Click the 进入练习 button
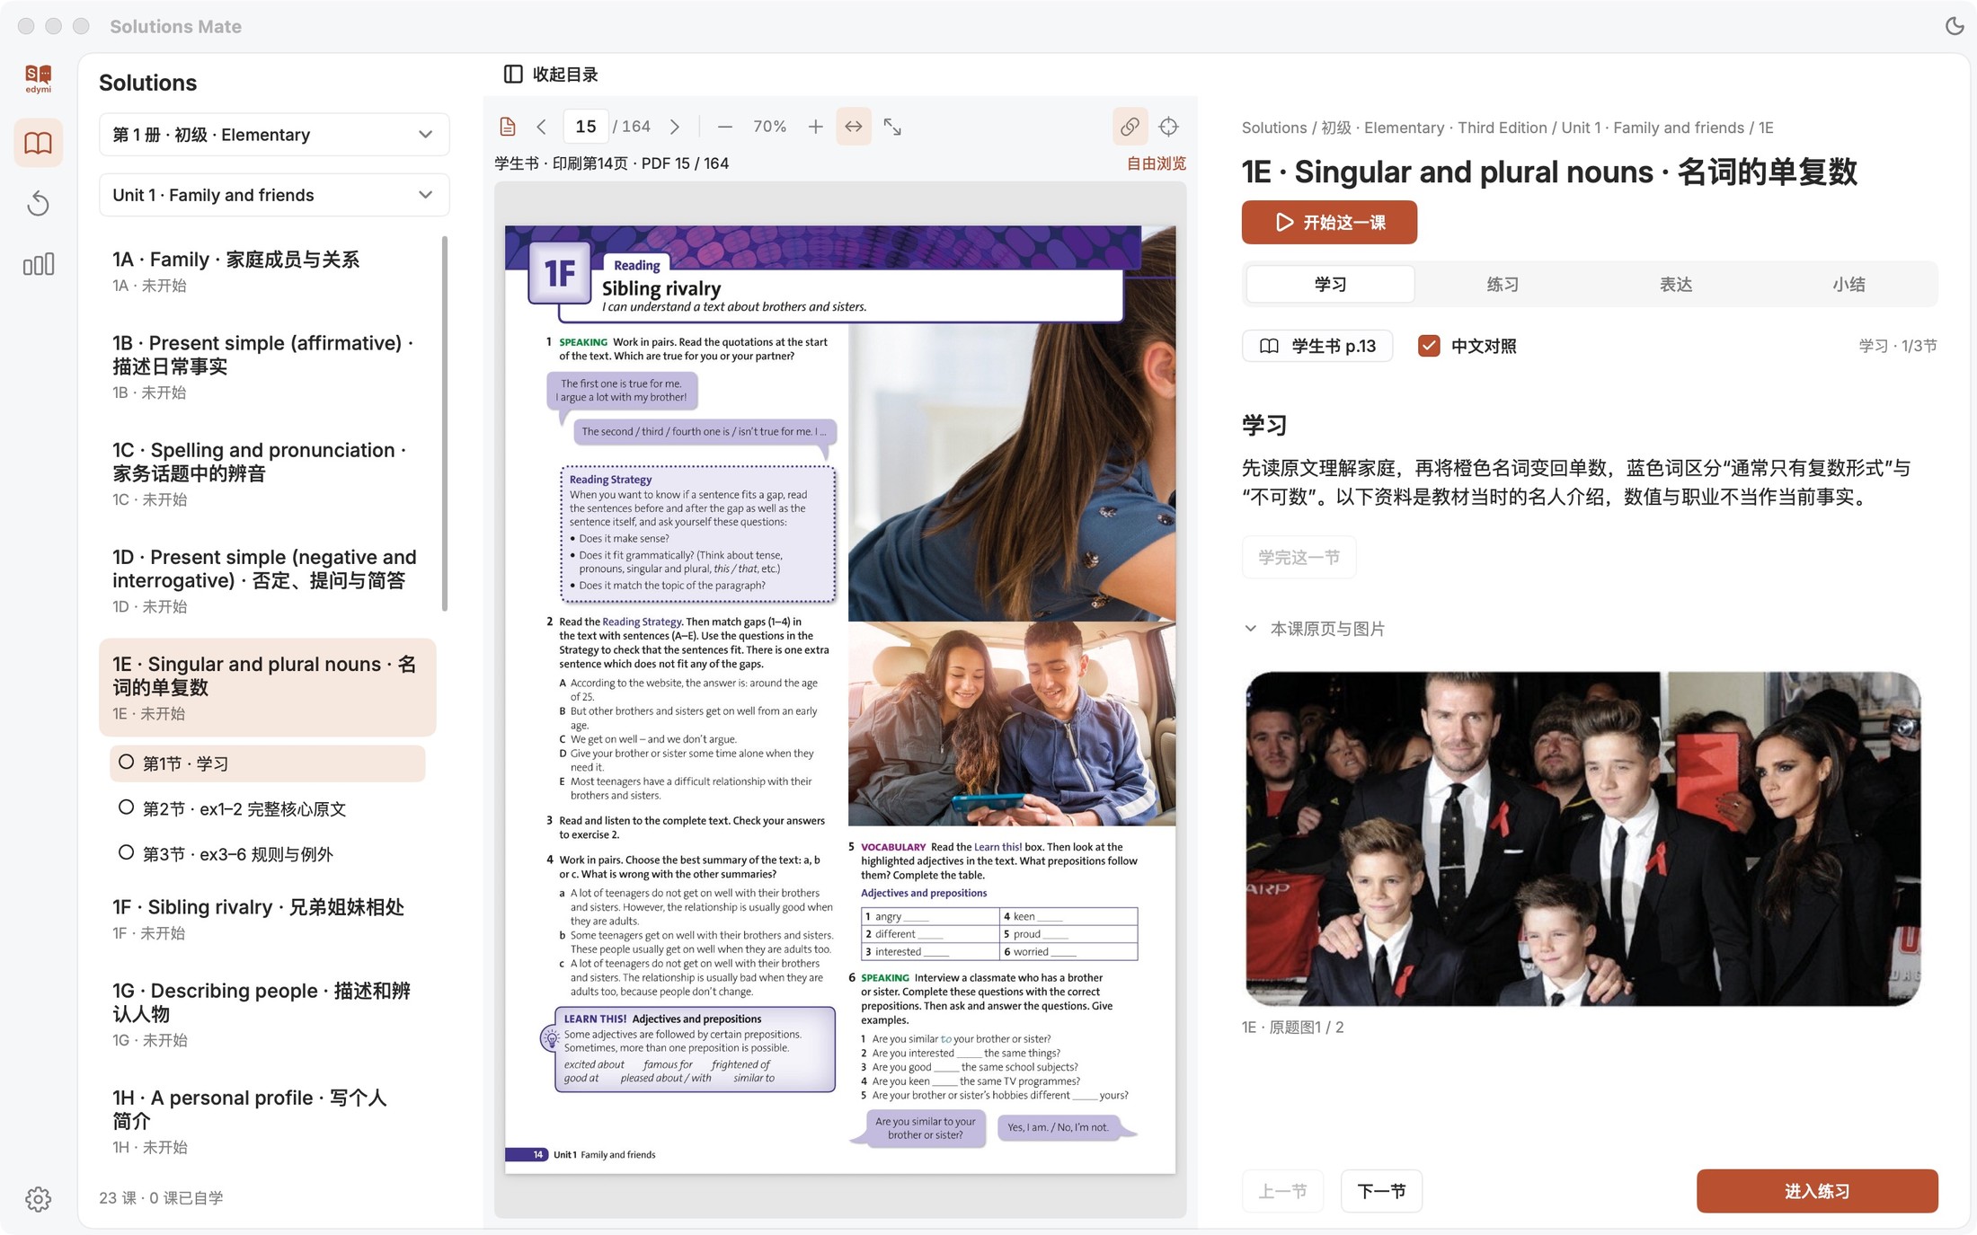This screenshot has width=1977, height=1235. (x=1817, y=1191)
